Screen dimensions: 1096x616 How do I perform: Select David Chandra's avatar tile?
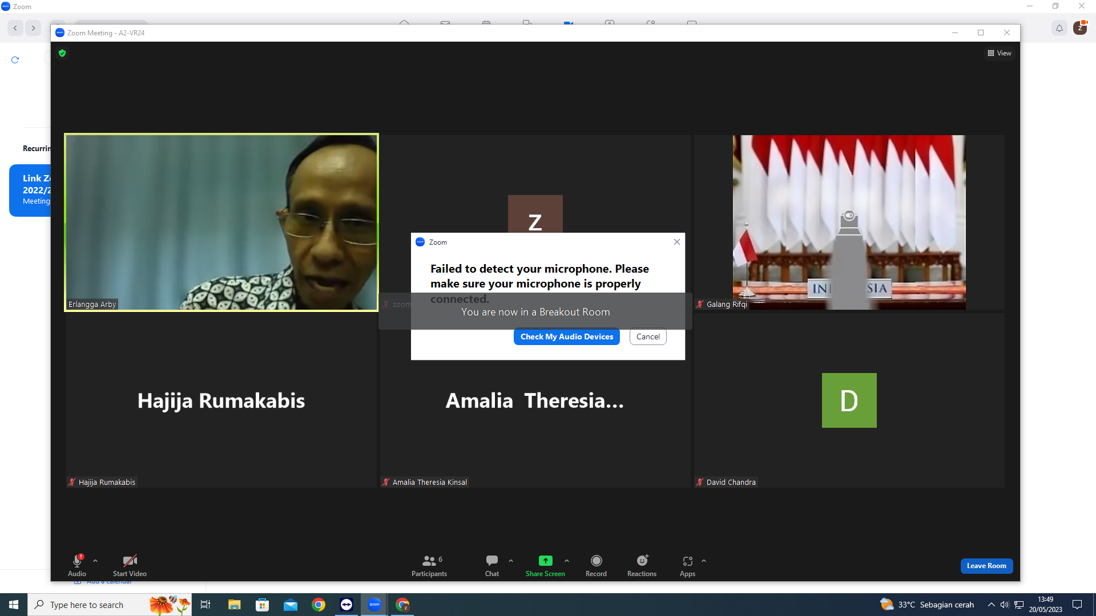click(x=849, y=400)
